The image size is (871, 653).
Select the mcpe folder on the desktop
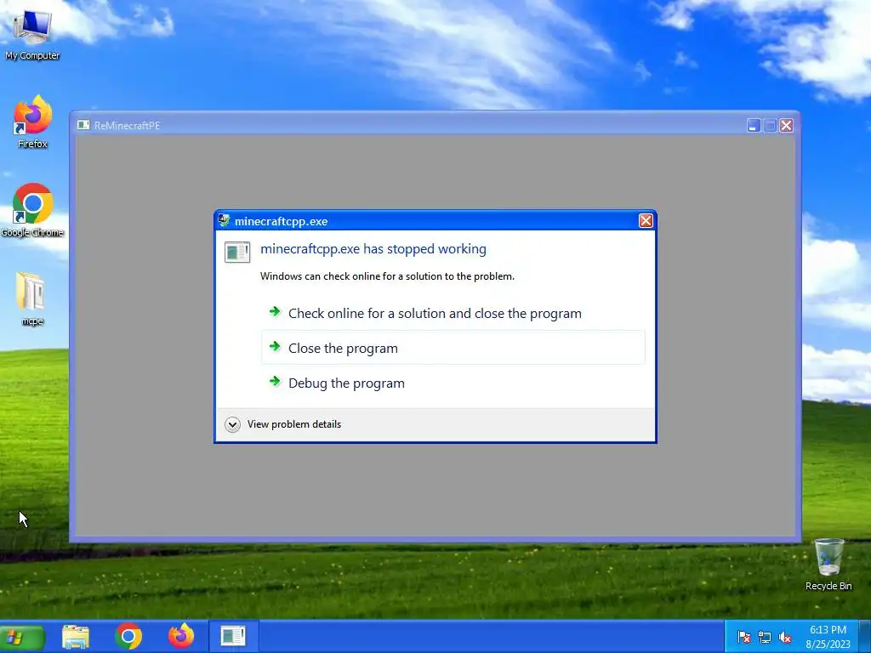click(x=31, y=298)
